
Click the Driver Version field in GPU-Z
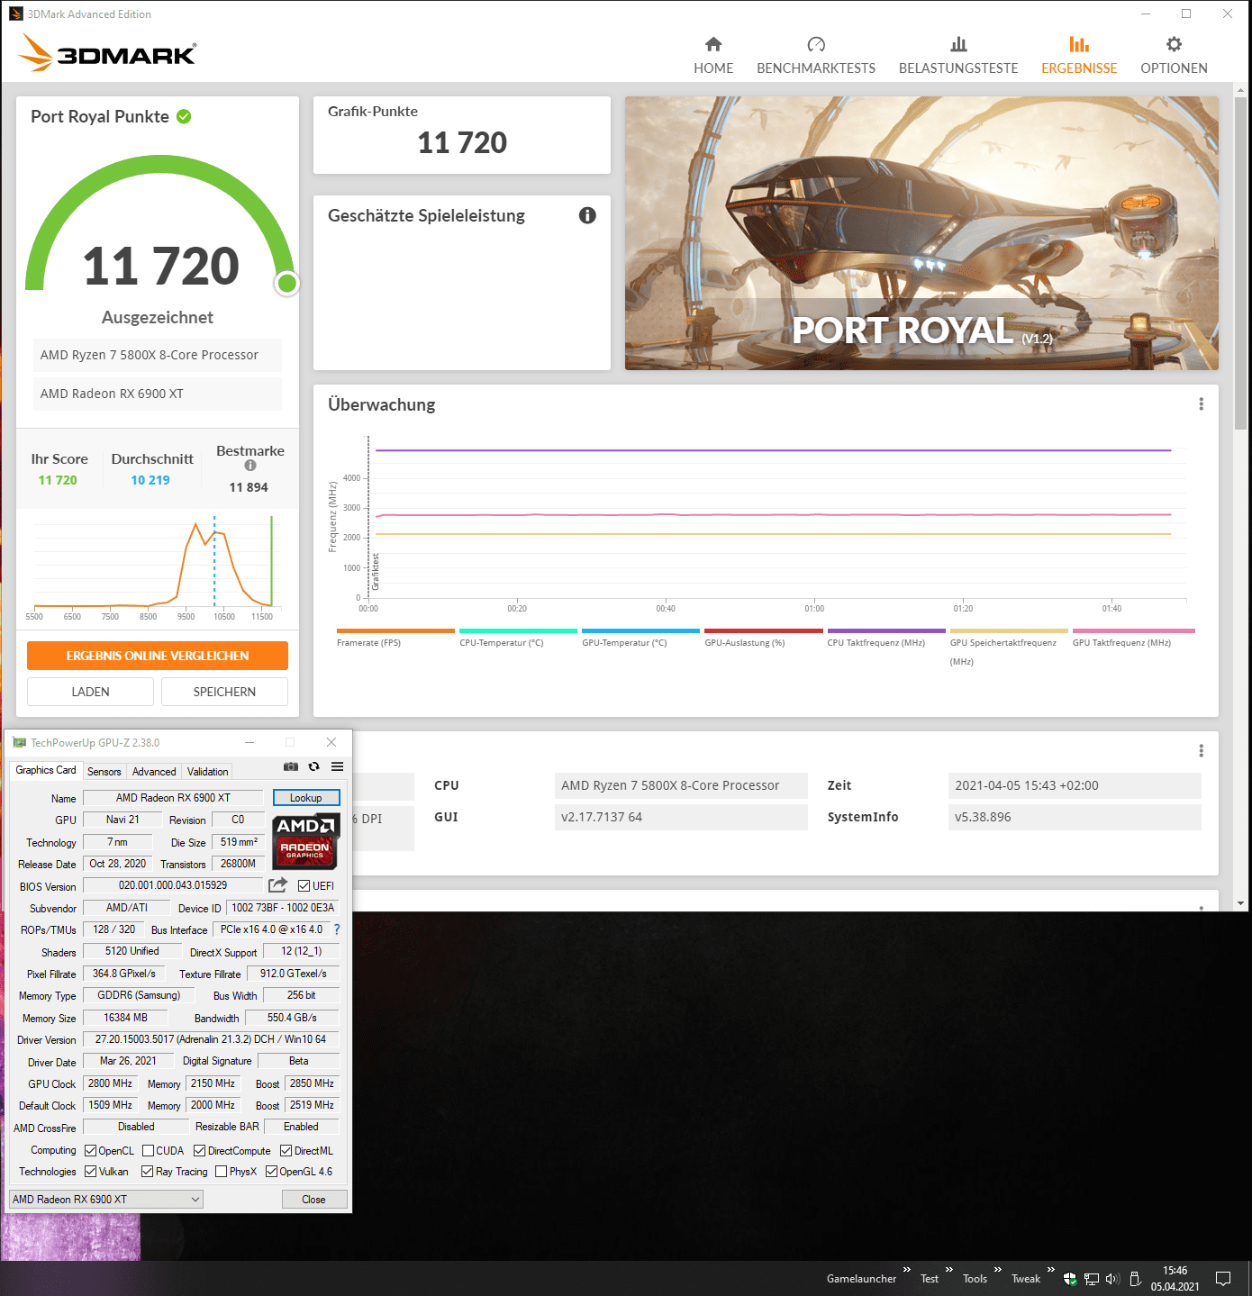(x=211, y=1039)
